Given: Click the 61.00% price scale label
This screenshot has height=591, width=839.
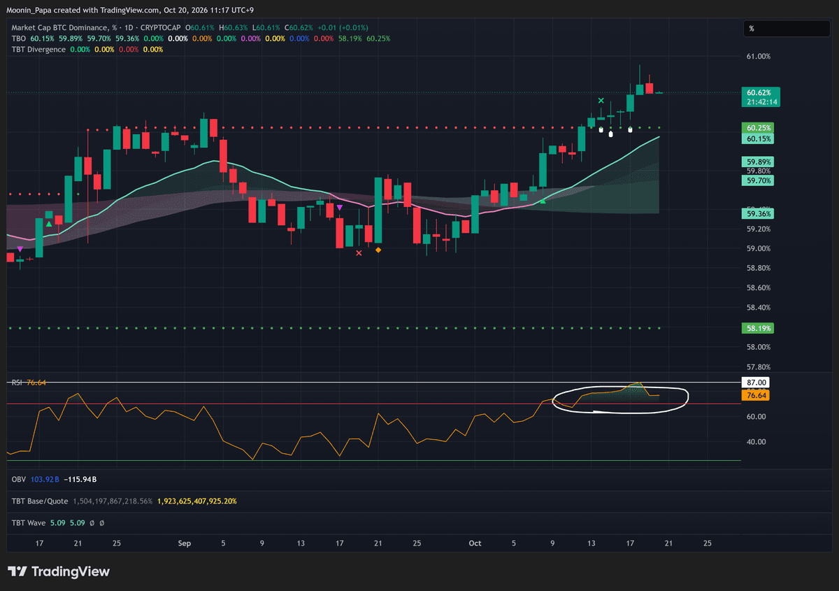Looking at the screenshot, I should point(758,57).
